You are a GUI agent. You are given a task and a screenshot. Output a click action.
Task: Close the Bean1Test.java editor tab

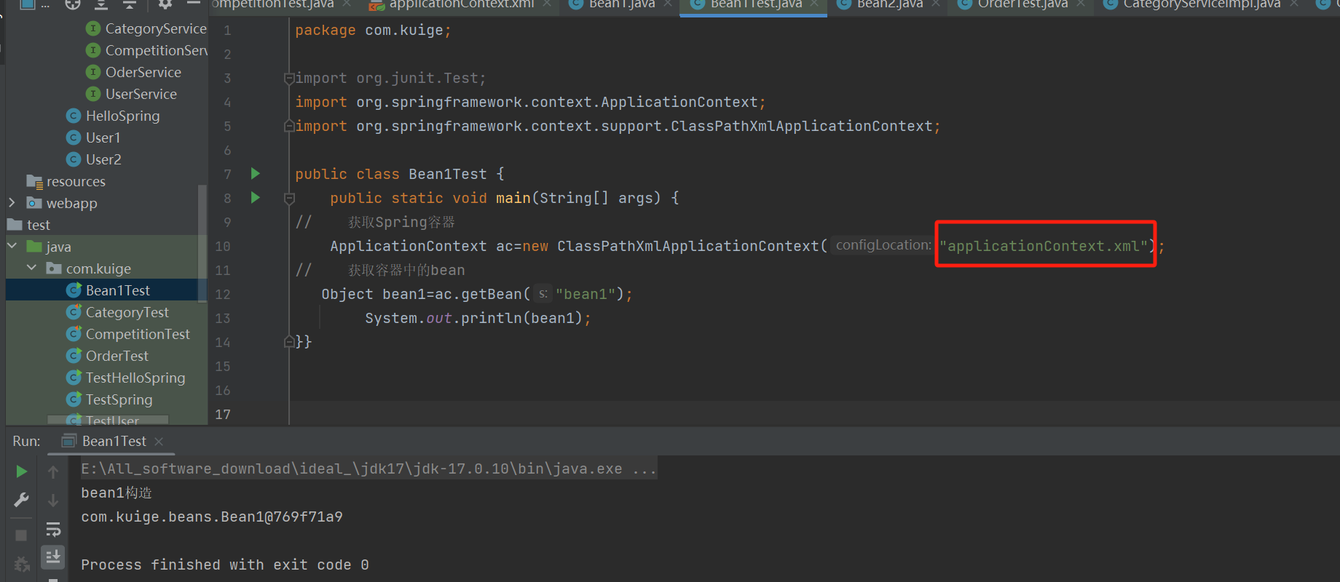[x=814, y=4]
